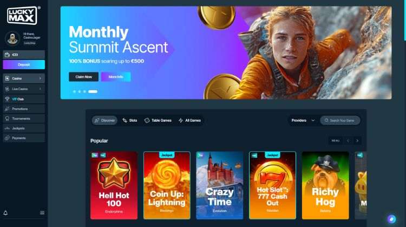406x227 pixels.
Task: Select the first banner slide dot
Action: (75, 91)
